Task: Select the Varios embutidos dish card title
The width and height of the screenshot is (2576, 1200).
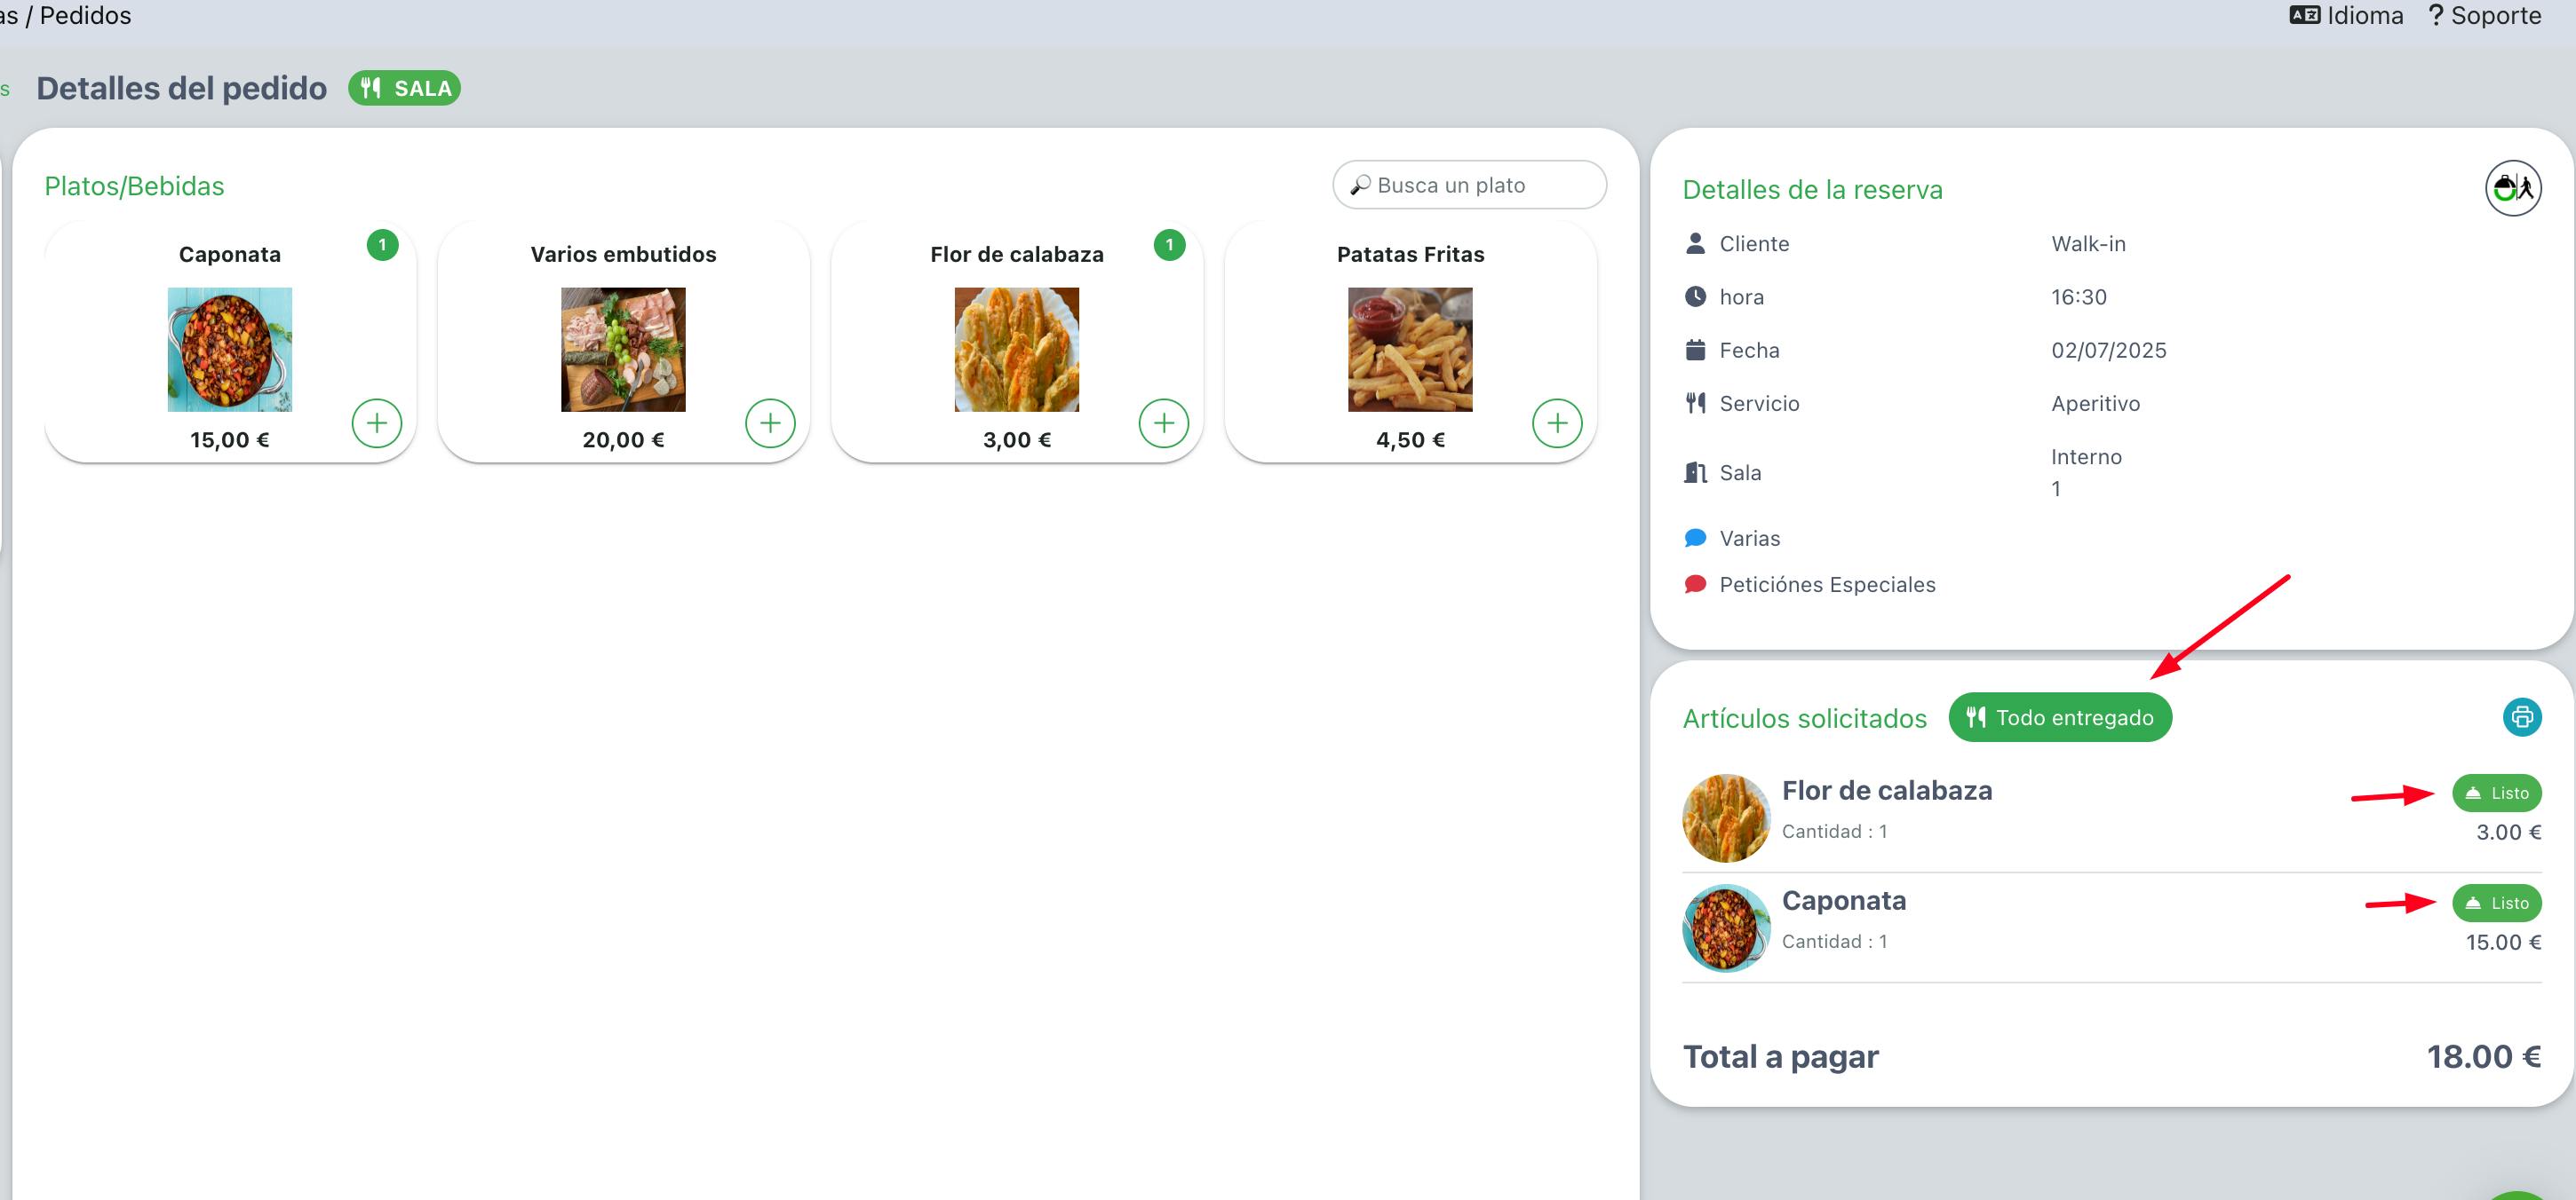Action: [623, 254]
